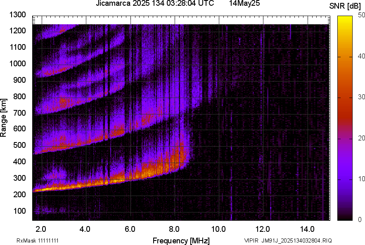The height and width of the screenshot is (245, 365).
Task: Click the range tick label 1300
Action: point(17,15)
